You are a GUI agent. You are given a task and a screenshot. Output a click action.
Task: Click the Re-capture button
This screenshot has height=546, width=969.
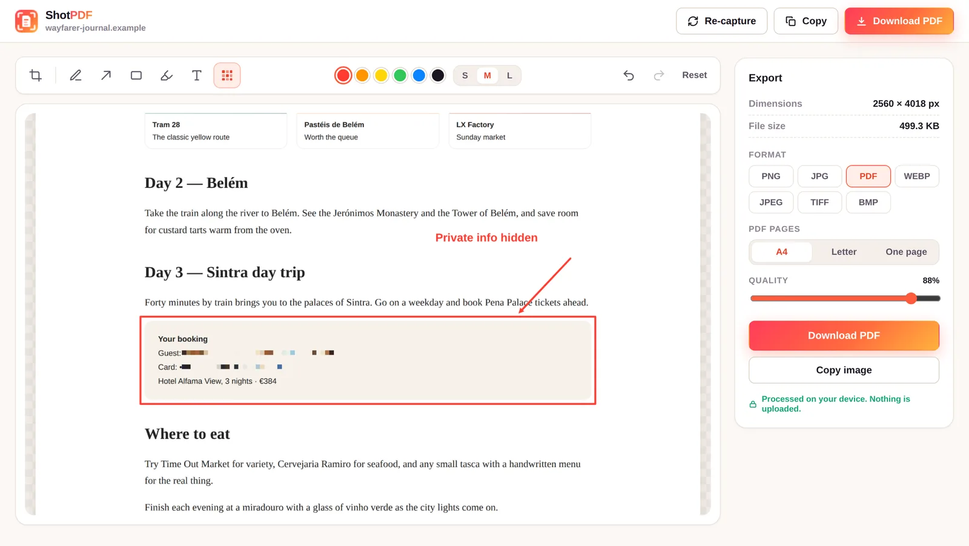coord(722,21)
